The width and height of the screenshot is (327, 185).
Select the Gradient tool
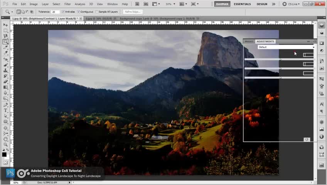5,87
